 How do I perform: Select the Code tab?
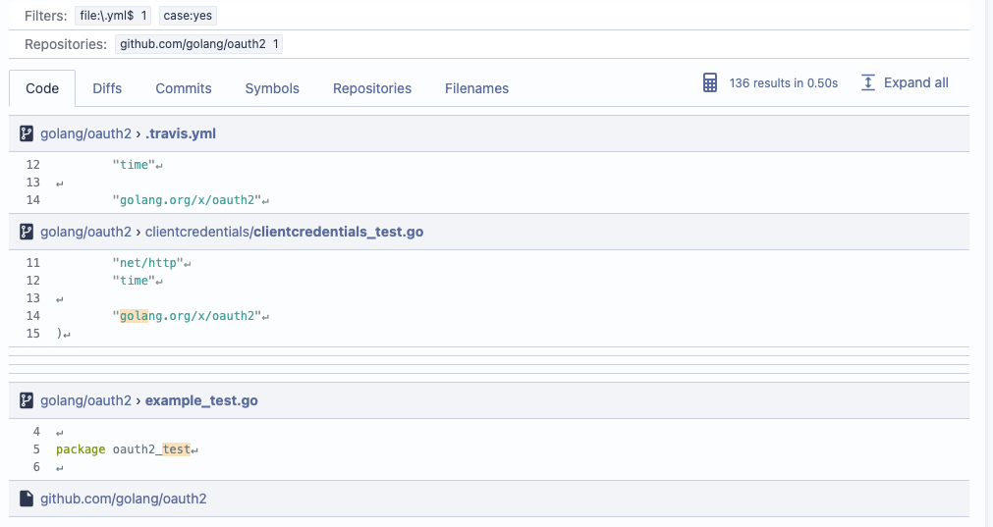point(42,88)
